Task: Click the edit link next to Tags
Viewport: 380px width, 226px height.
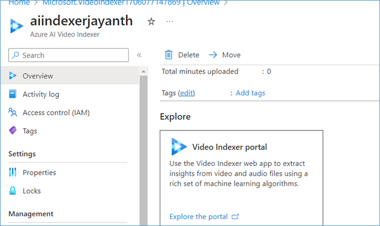Action: (x=187, y=93)
